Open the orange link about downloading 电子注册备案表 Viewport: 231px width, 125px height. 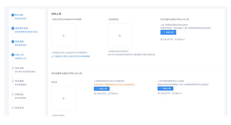click(x=115, y=84)
